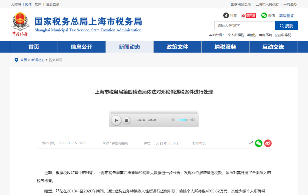The height and width of the screenshot is (195, 308).
Task: Click the Weibo 加关注 follow button
Action: click(x=248, y=15)
